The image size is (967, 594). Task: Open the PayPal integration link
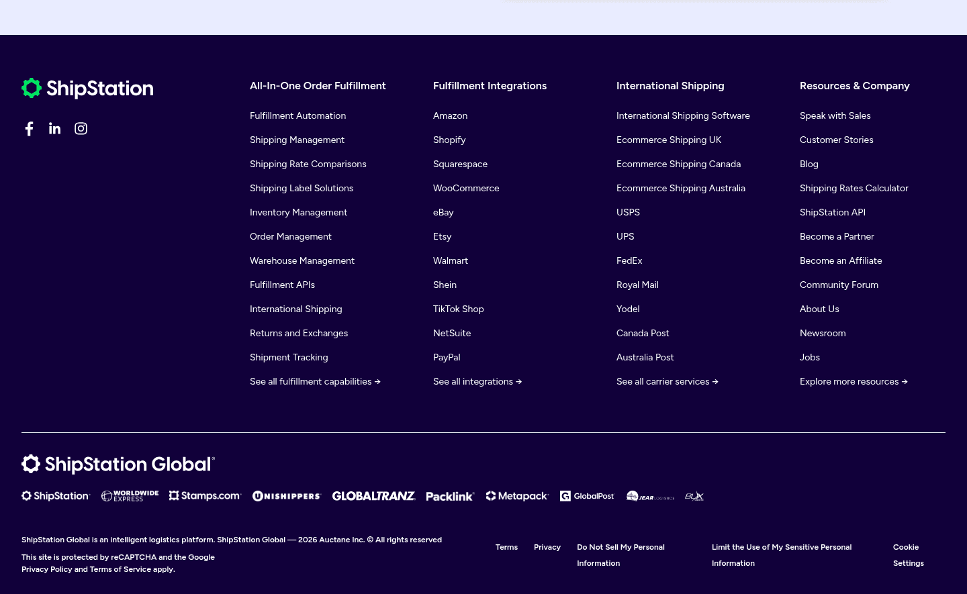447,357
